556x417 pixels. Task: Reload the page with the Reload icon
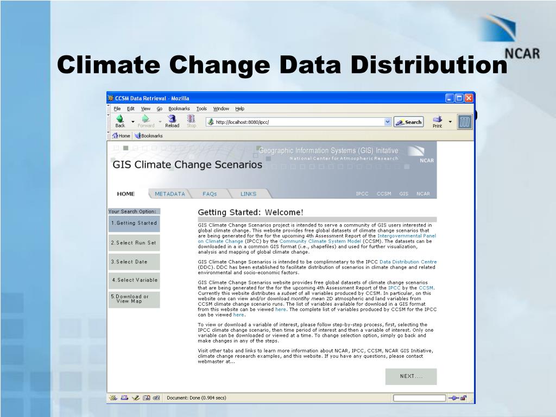coord(172,119)
